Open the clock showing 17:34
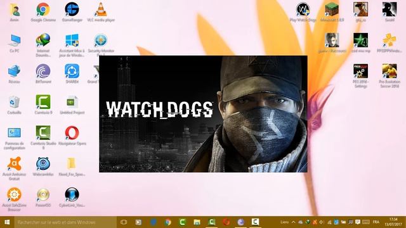 point(393,222)
